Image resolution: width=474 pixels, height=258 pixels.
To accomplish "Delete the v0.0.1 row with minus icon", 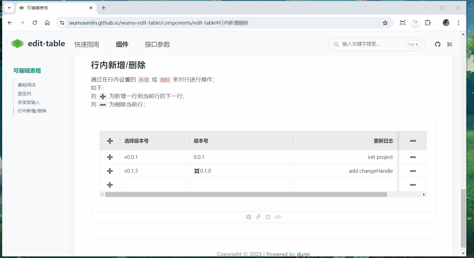I will [x=413, y=157].
